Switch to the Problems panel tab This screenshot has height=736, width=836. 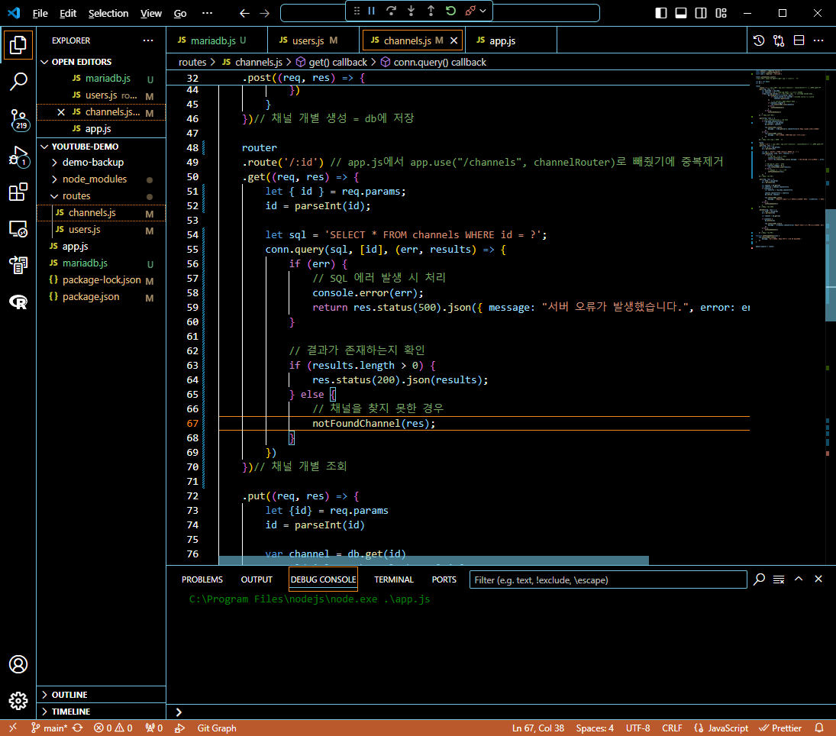202,579
